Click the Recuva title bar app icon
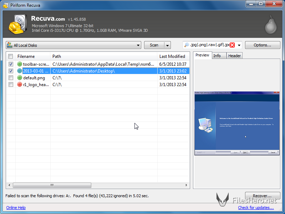 (6, 5)
